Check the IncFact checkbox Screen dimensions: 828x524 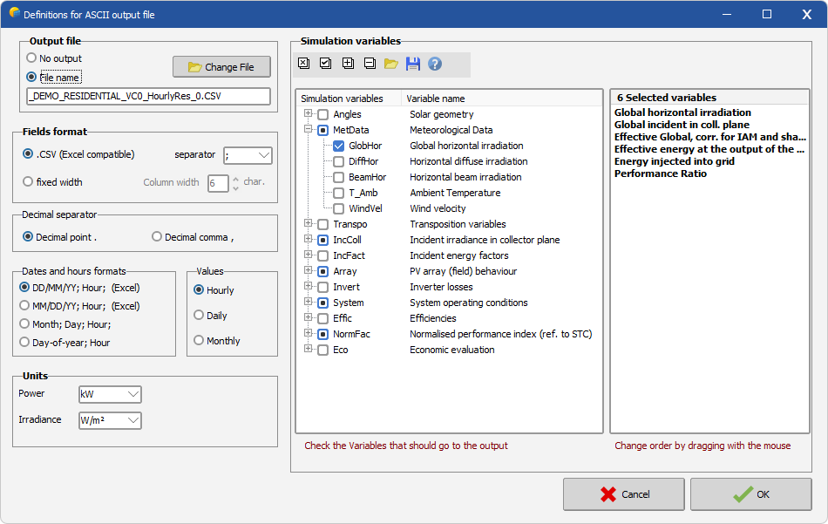323,256
